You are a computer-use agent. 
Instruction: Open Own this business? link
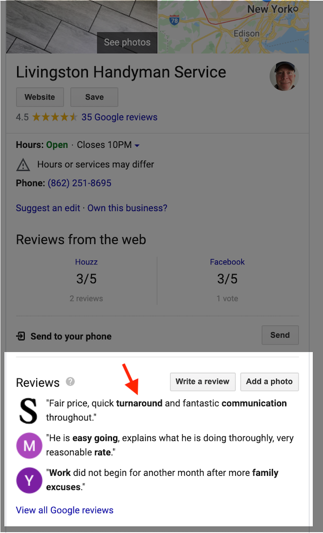click(127, 208)
